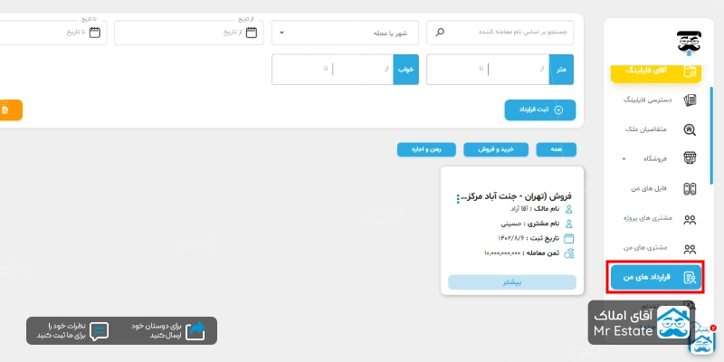
Task: Open the three-dot menu on contract card
Action: (x=458, y=196)
